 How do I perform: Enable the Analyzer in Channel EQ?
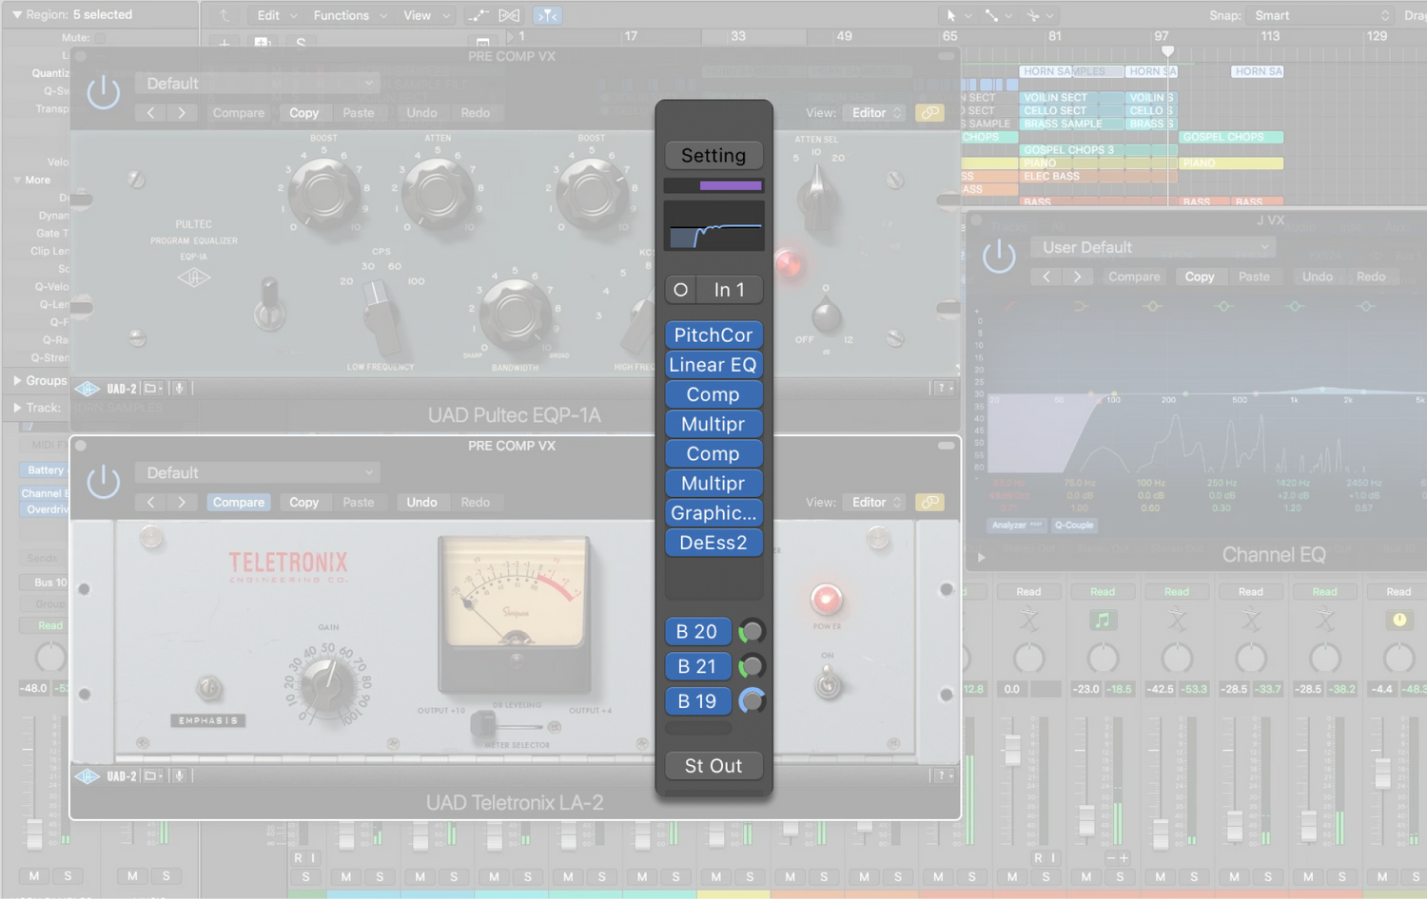(1016, 526)
